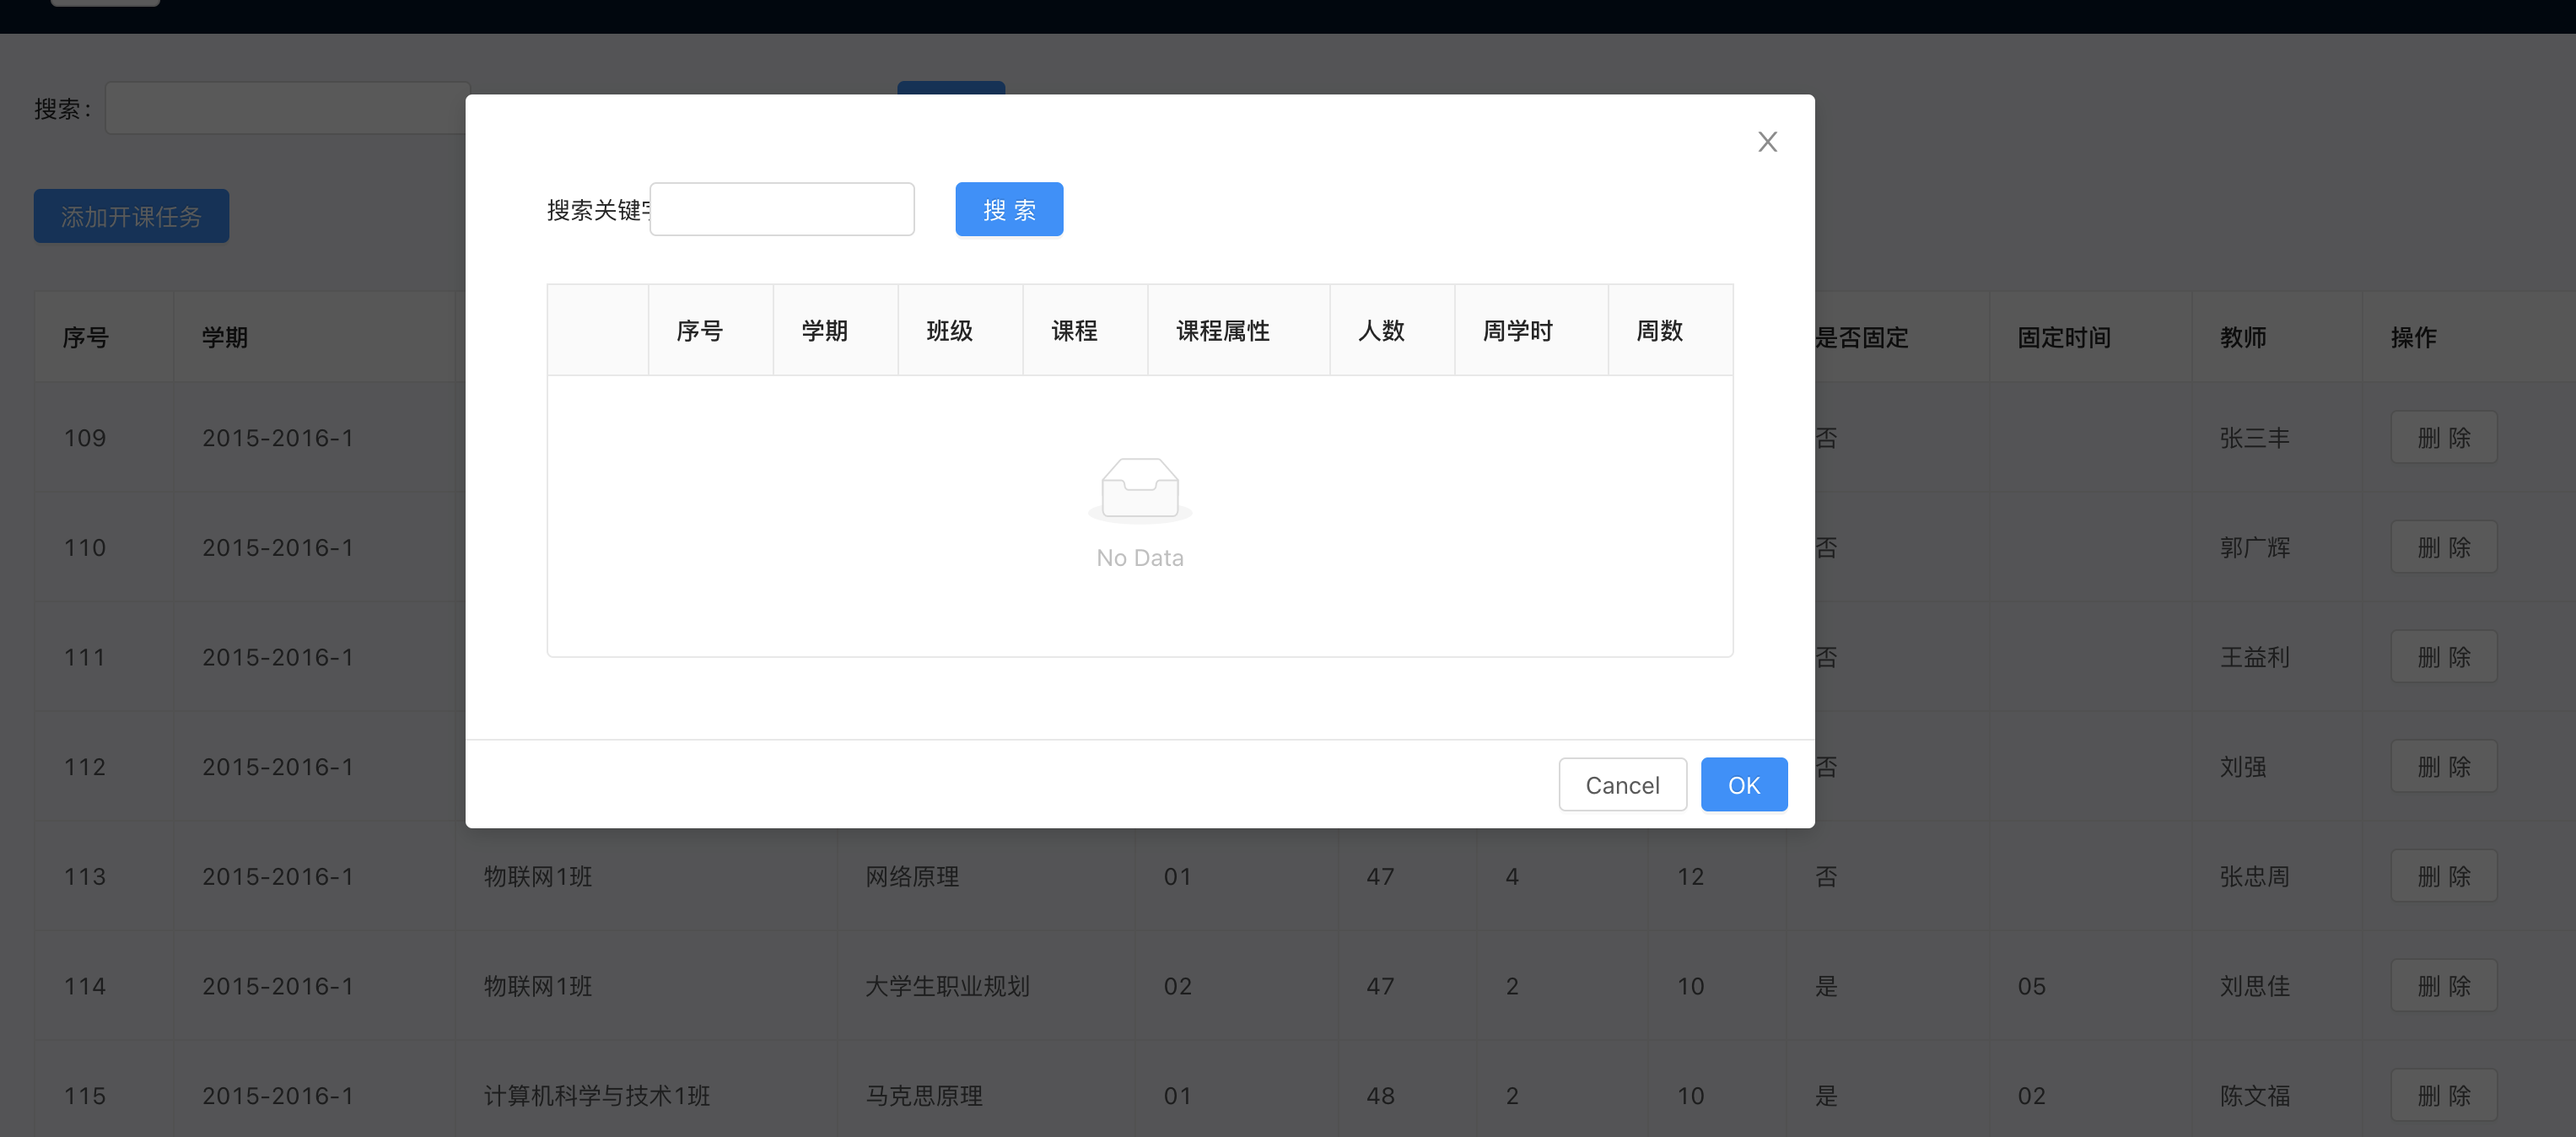Click the 课程属性 column header

point(1222,331)
